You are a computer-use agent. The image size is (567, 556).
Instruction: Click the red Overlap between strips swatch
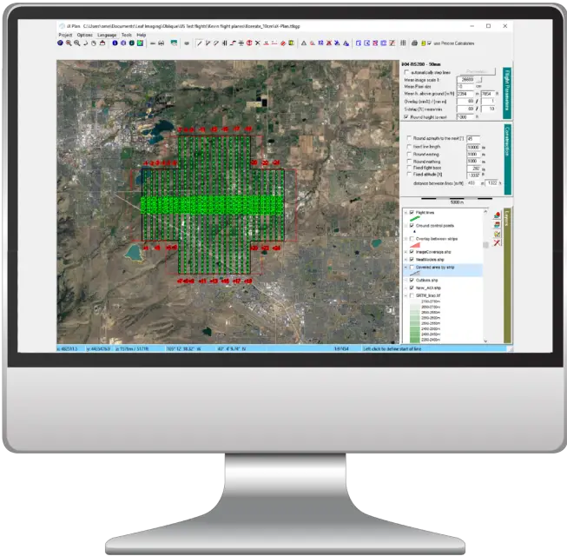415,245
